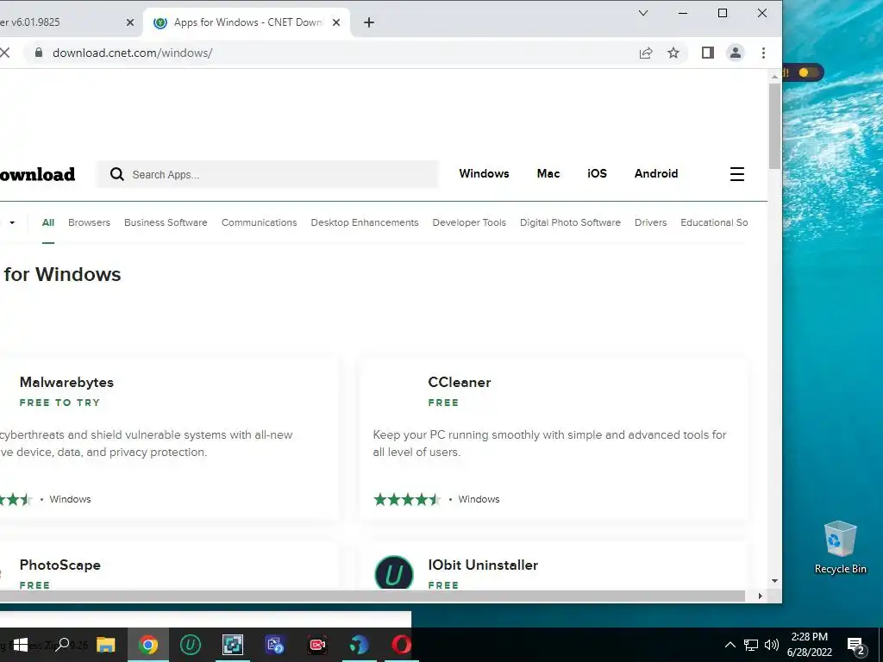Select Business Software category

tap(166, 222)
